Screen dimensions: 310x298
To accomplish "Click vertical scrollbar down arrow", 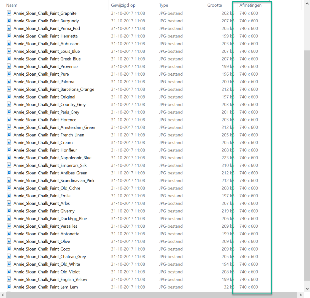I will [x=307, y=289].
